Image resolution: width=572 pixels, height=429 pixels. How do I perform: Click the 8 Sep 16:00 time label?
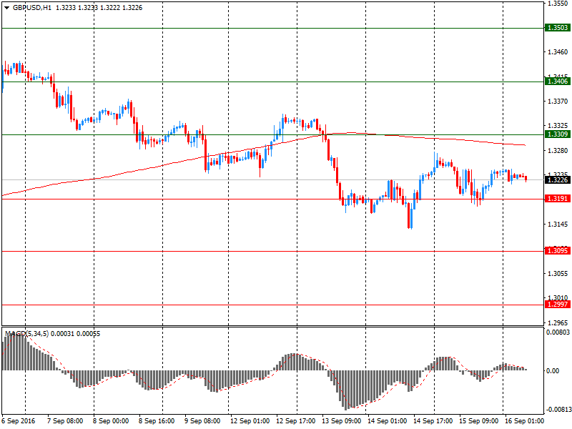pyautogui.click(x=157, y=421)
